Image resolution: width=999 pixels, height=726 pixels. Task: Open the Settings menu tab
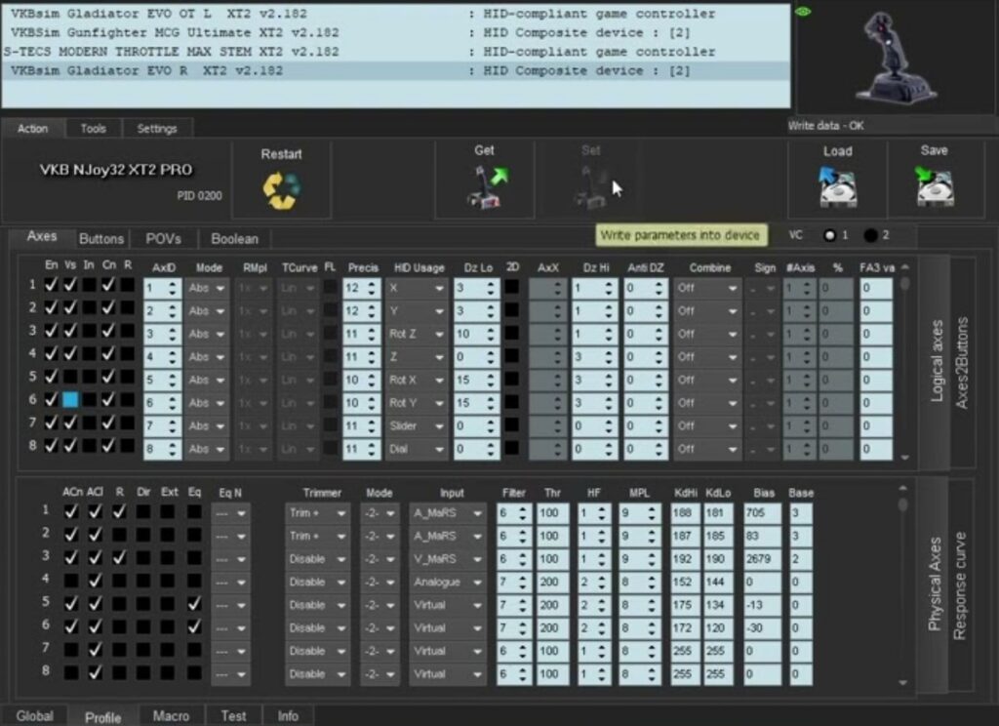click(157, 128)
